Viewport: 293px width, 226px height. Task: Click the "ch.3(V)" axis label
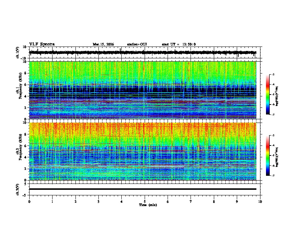pyautogui.click(x=18, y=190)
